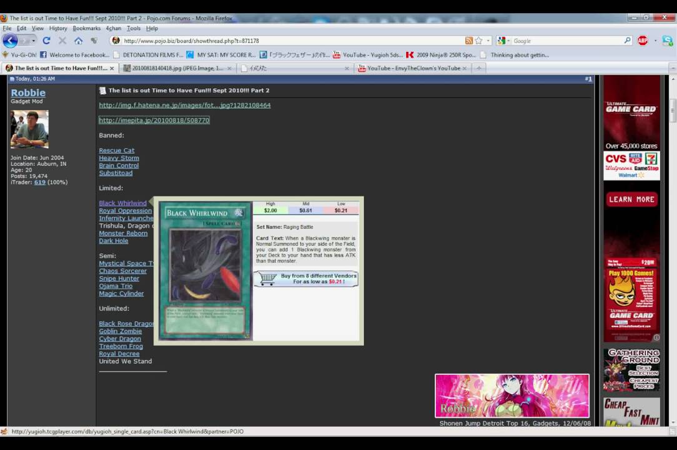
Task: Open the Tools menu
Action: click(134, 28)
